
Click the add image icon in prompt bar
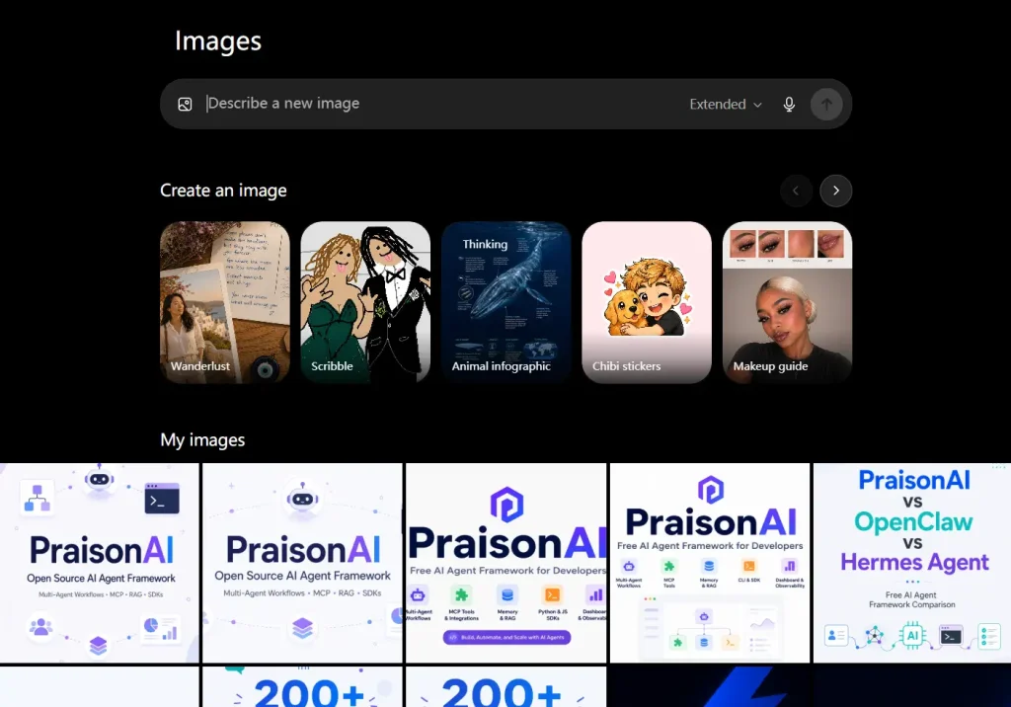[185, 104]
